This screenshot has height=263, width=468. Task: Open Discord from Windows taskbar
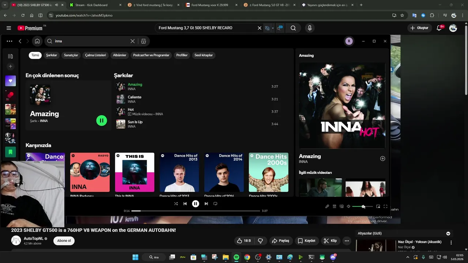(333, 257)
